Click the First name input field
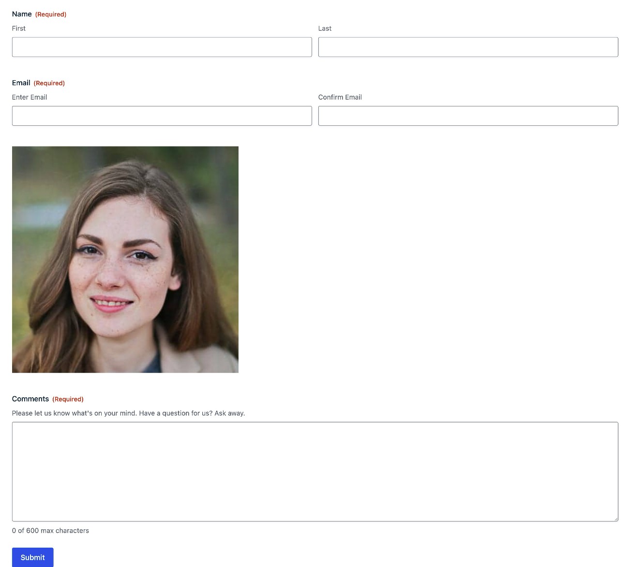The height and width of the screenshot is (567, 629). tap(162, 46)
